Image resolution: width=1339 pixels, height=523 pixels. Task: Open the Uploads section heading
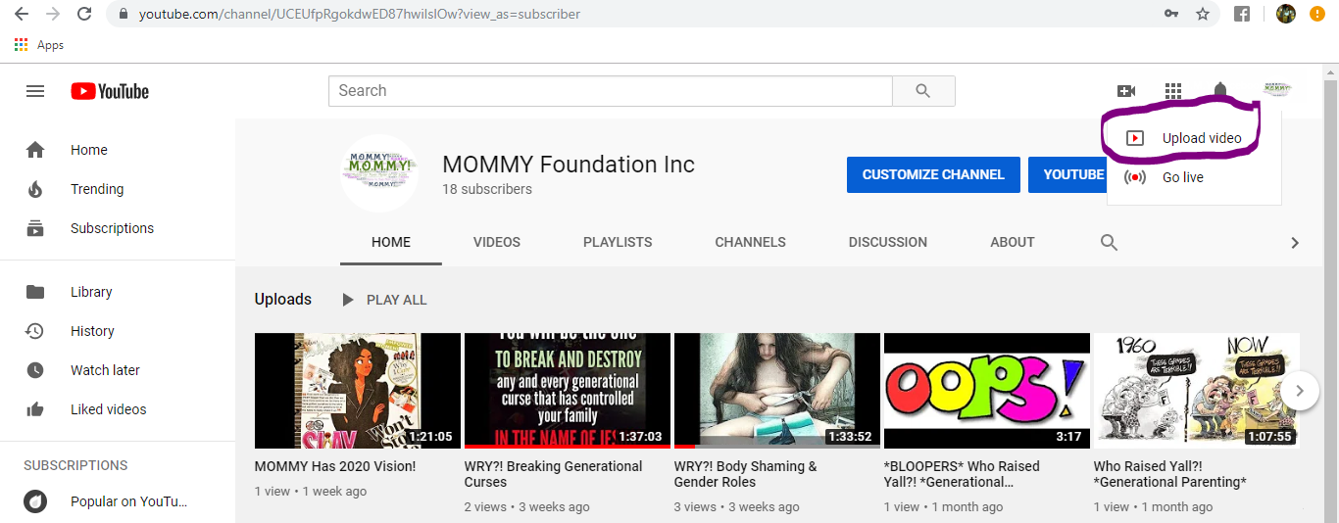283,300
